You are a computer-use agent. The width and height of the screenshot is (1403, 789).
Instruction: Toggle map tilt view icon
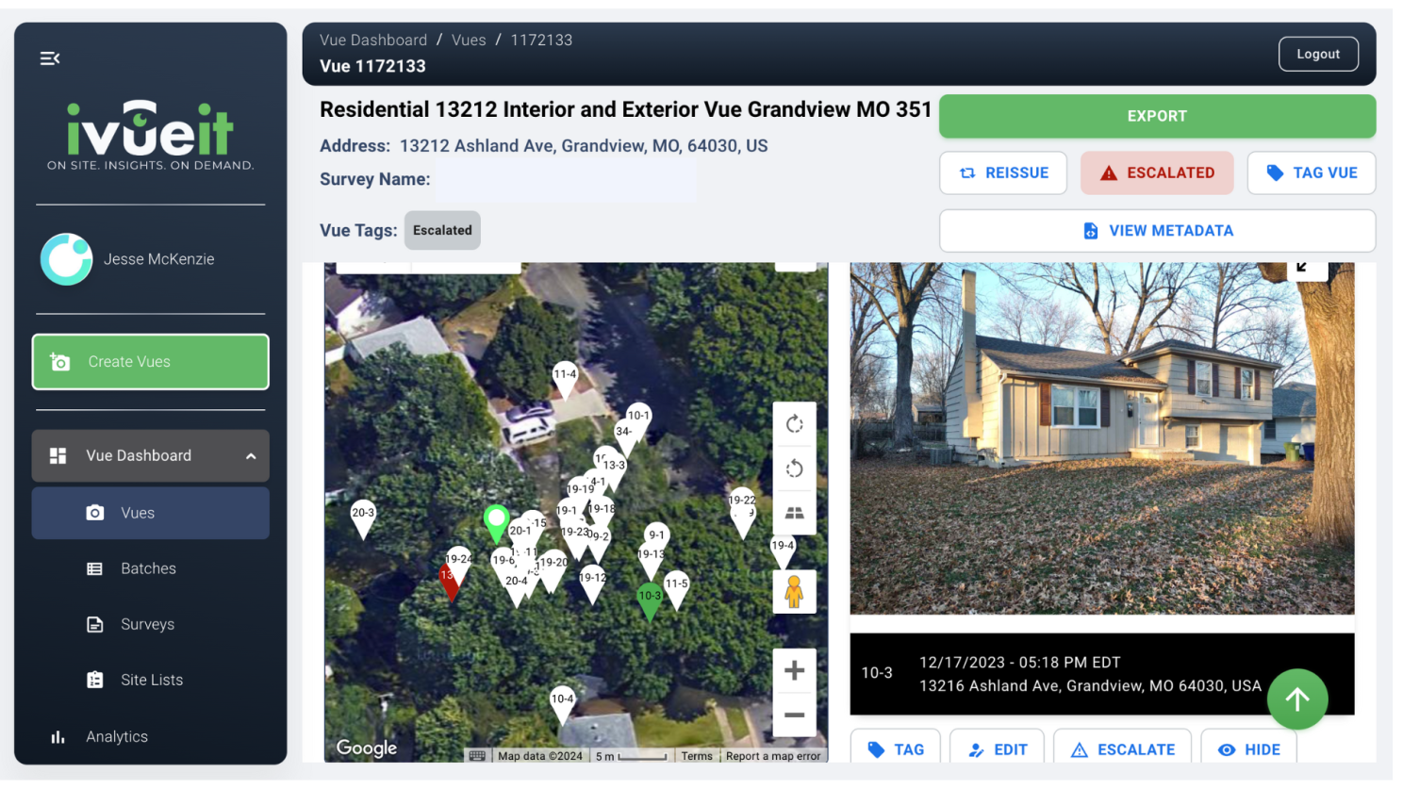coord(794,513)
